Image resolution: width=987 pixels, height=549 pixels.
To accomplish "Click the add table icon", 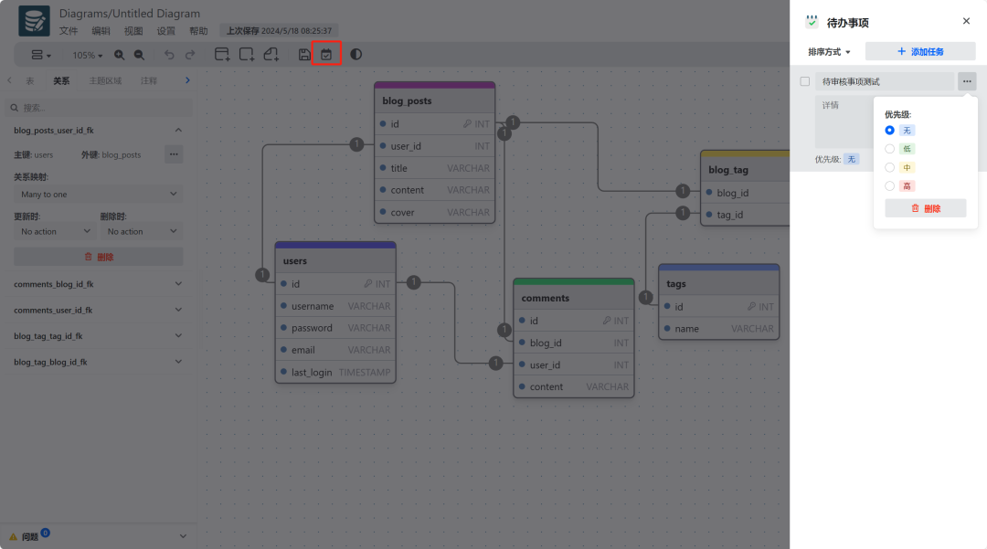I will [x=222, y=55].
